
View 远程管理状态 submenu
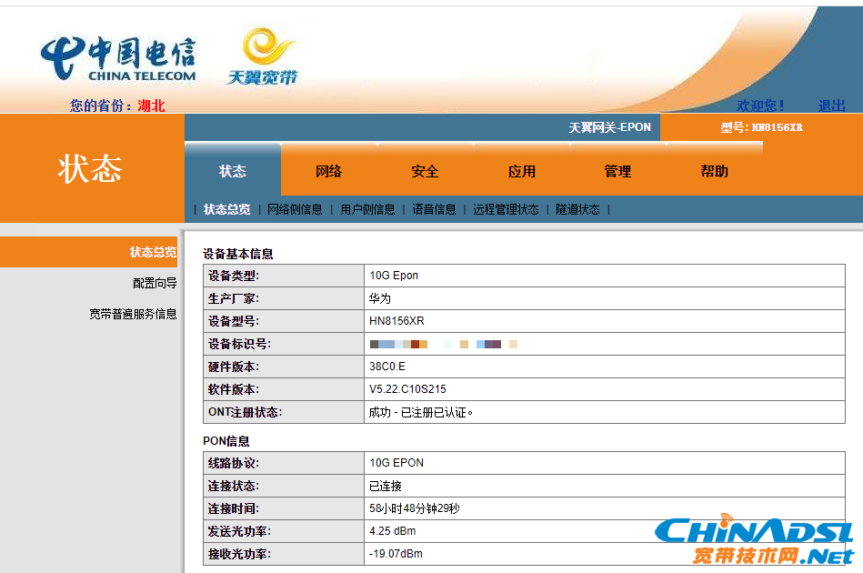pyautogui.click(x=506, y=210)
